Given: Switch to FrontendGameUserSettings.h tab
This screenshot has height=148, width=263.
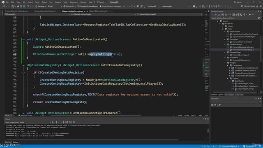Looking at the screenshot, I should [45, 11].
